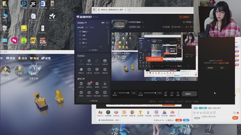Mute the 麦克风 microphone
Screen dimensions: 241x135
(x=115, y=93)
